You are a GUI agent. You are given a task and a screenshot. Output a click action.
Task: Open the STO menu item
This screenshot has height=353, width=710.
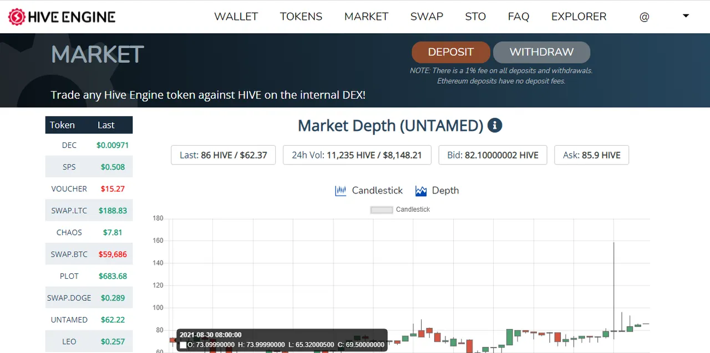475,17
